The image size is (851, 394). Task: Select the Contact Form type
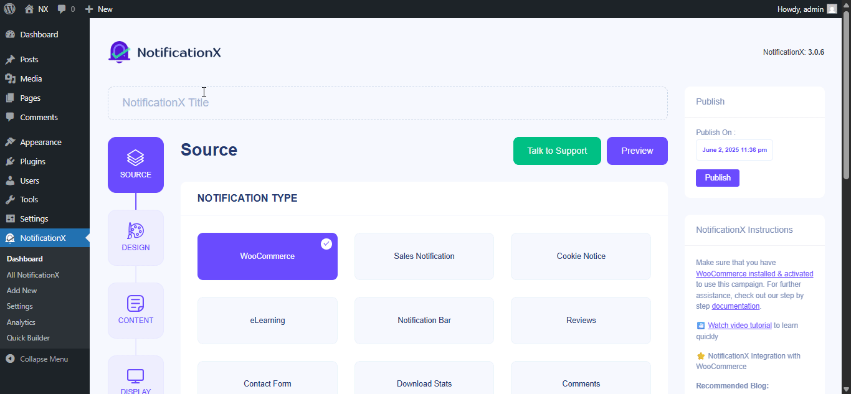click(267, 378)
